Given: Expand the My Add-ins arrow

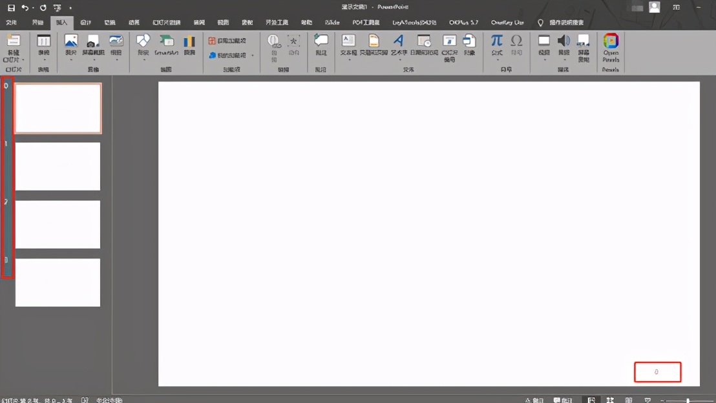Looking at the screenshot, I should click(253, 56).
